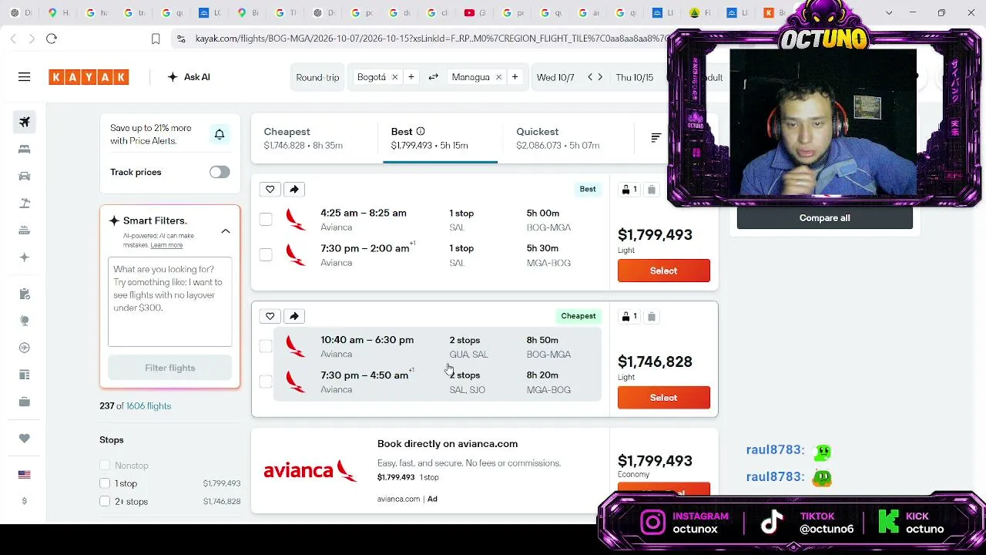Viewport: 986px width, 555px height.
Task: Click Compare all button
Action: coord(825,218)
